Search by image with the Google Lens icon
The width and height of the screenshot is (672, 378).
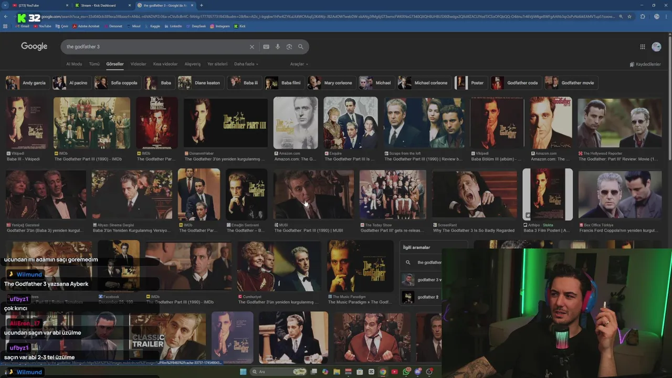pyautogui.click(x=289, y=47)
